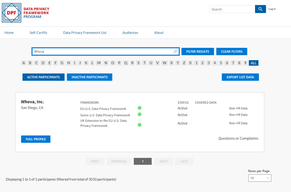The width and height of the screenshot is (291, 192).
Task: Click the green status dot for Swiss-U.S. framework
Action: (x=140, y=114)
